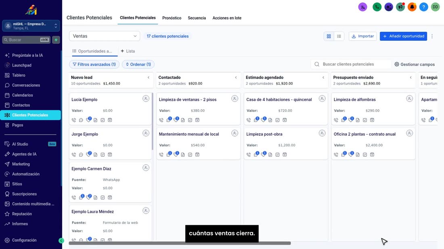Image resolution: width=444 pixels, height=249 pixels.
Task: Open Gestionar campos settings
Action: [415, 64]
